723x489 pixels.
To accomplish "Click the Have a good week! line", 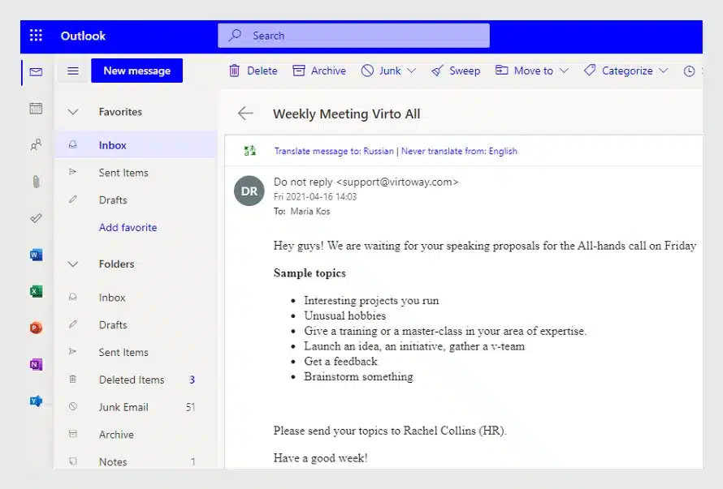I will point(320,458).
